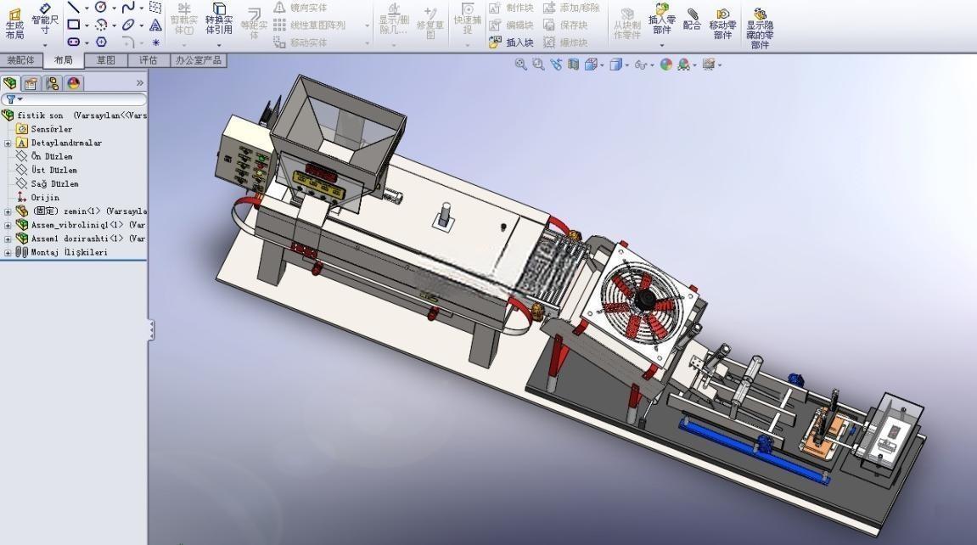This screenshot has width=977, height=545.
Task: Toggle the hide/show items glasses icon
Action: tap(640, 65)
